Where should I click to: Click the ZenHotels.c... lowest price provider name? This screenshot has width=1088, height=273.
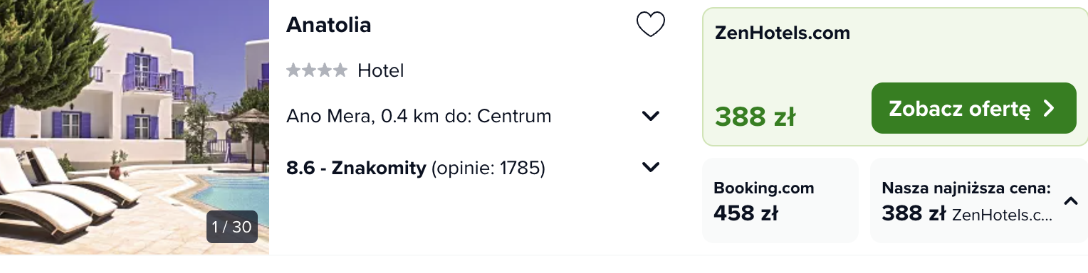coord(1002,214)
